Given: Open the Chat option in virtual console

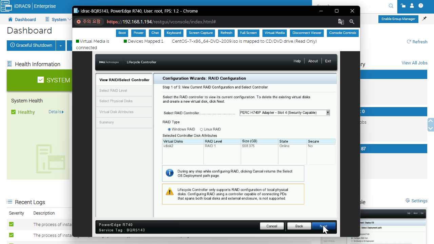Looking at the screenshot, I should point(155,33).
